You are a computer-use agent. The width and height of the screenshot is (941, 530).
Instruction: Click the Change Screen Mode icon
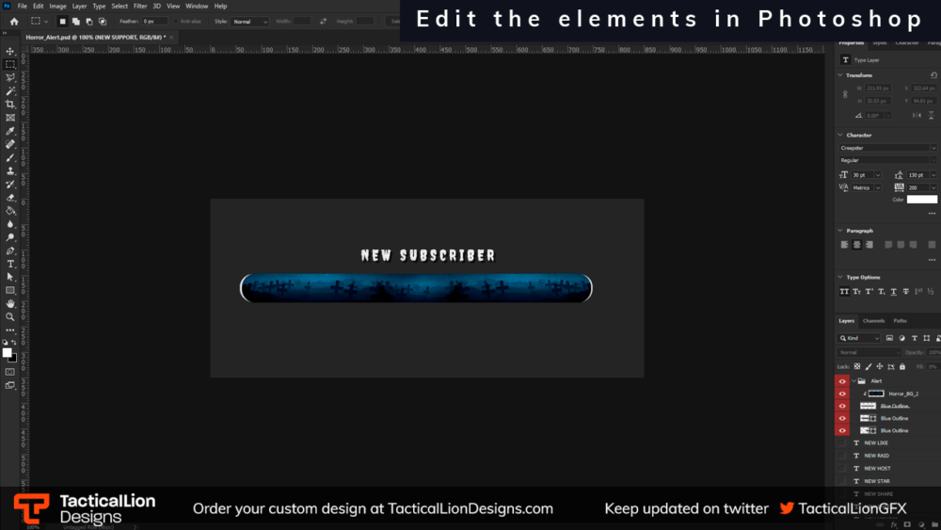coord(10,385)
